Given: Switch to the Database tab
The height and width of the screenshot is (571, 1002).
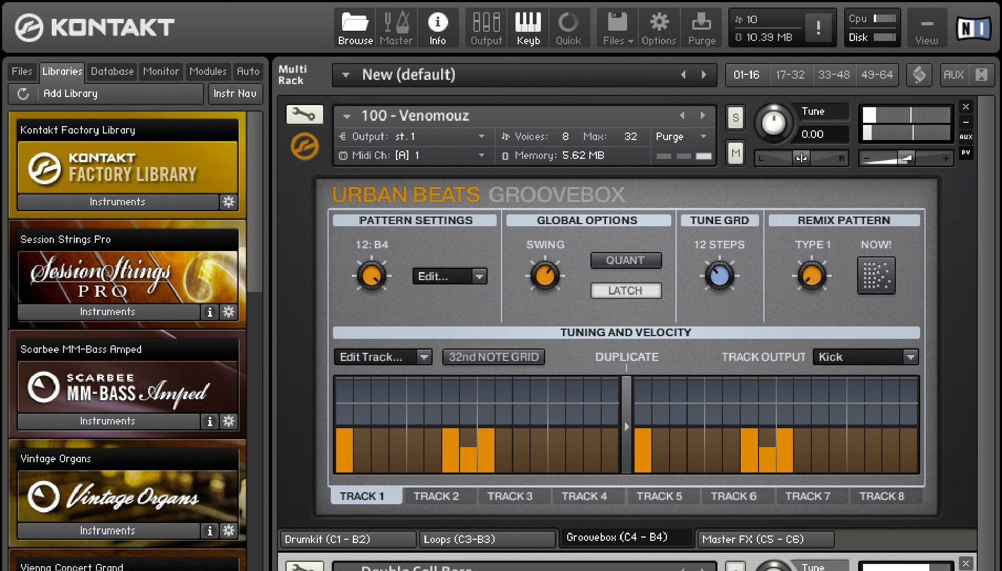Looking at the screenshot, I should (112, 71).
